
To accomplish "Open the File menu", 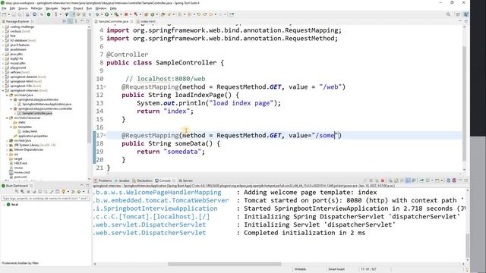I will tap(4, 8).
